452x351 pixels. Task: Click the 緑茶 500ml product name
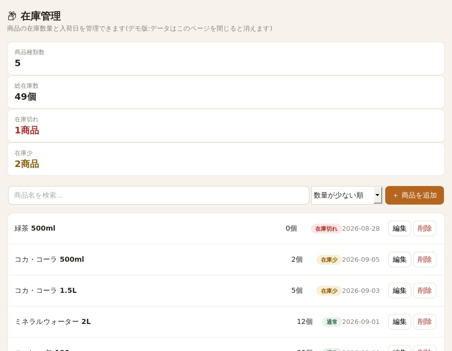pos(35,229)
